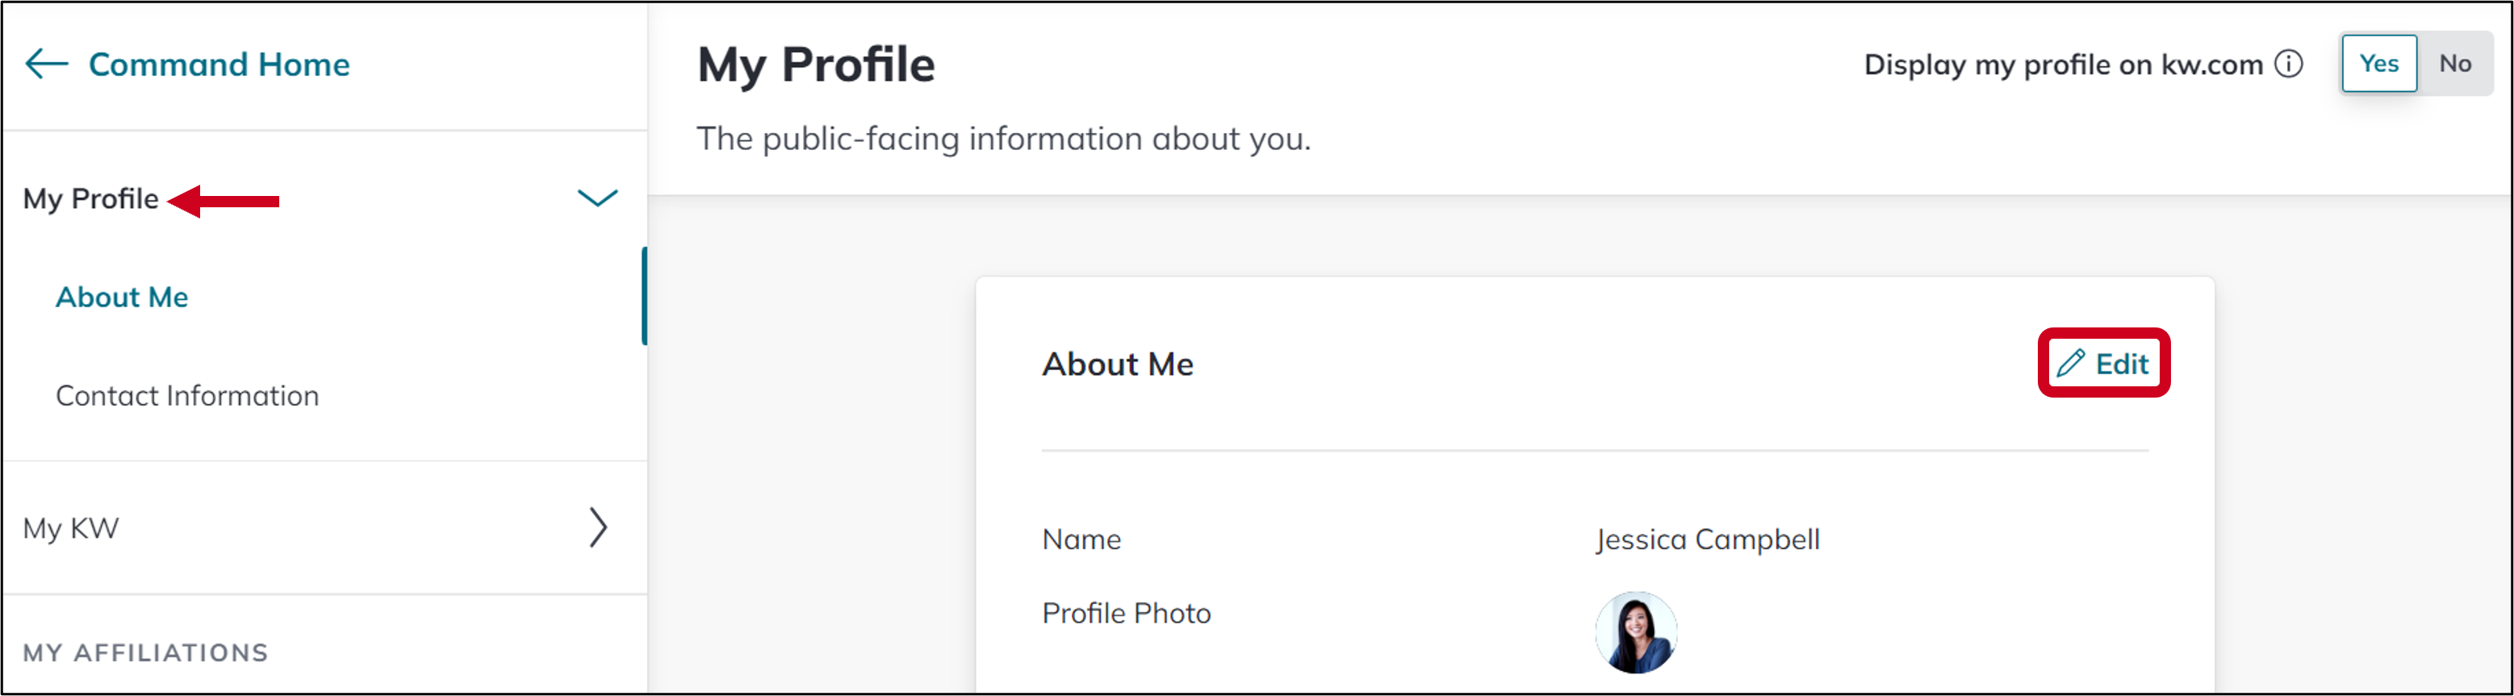Select No to hide profile
The image size is (2514, 696).
click(2454, 65)
